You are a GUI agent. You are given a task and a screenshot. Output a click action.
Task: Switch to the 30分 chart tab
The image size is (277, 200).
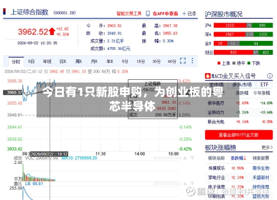coord(156,61)
